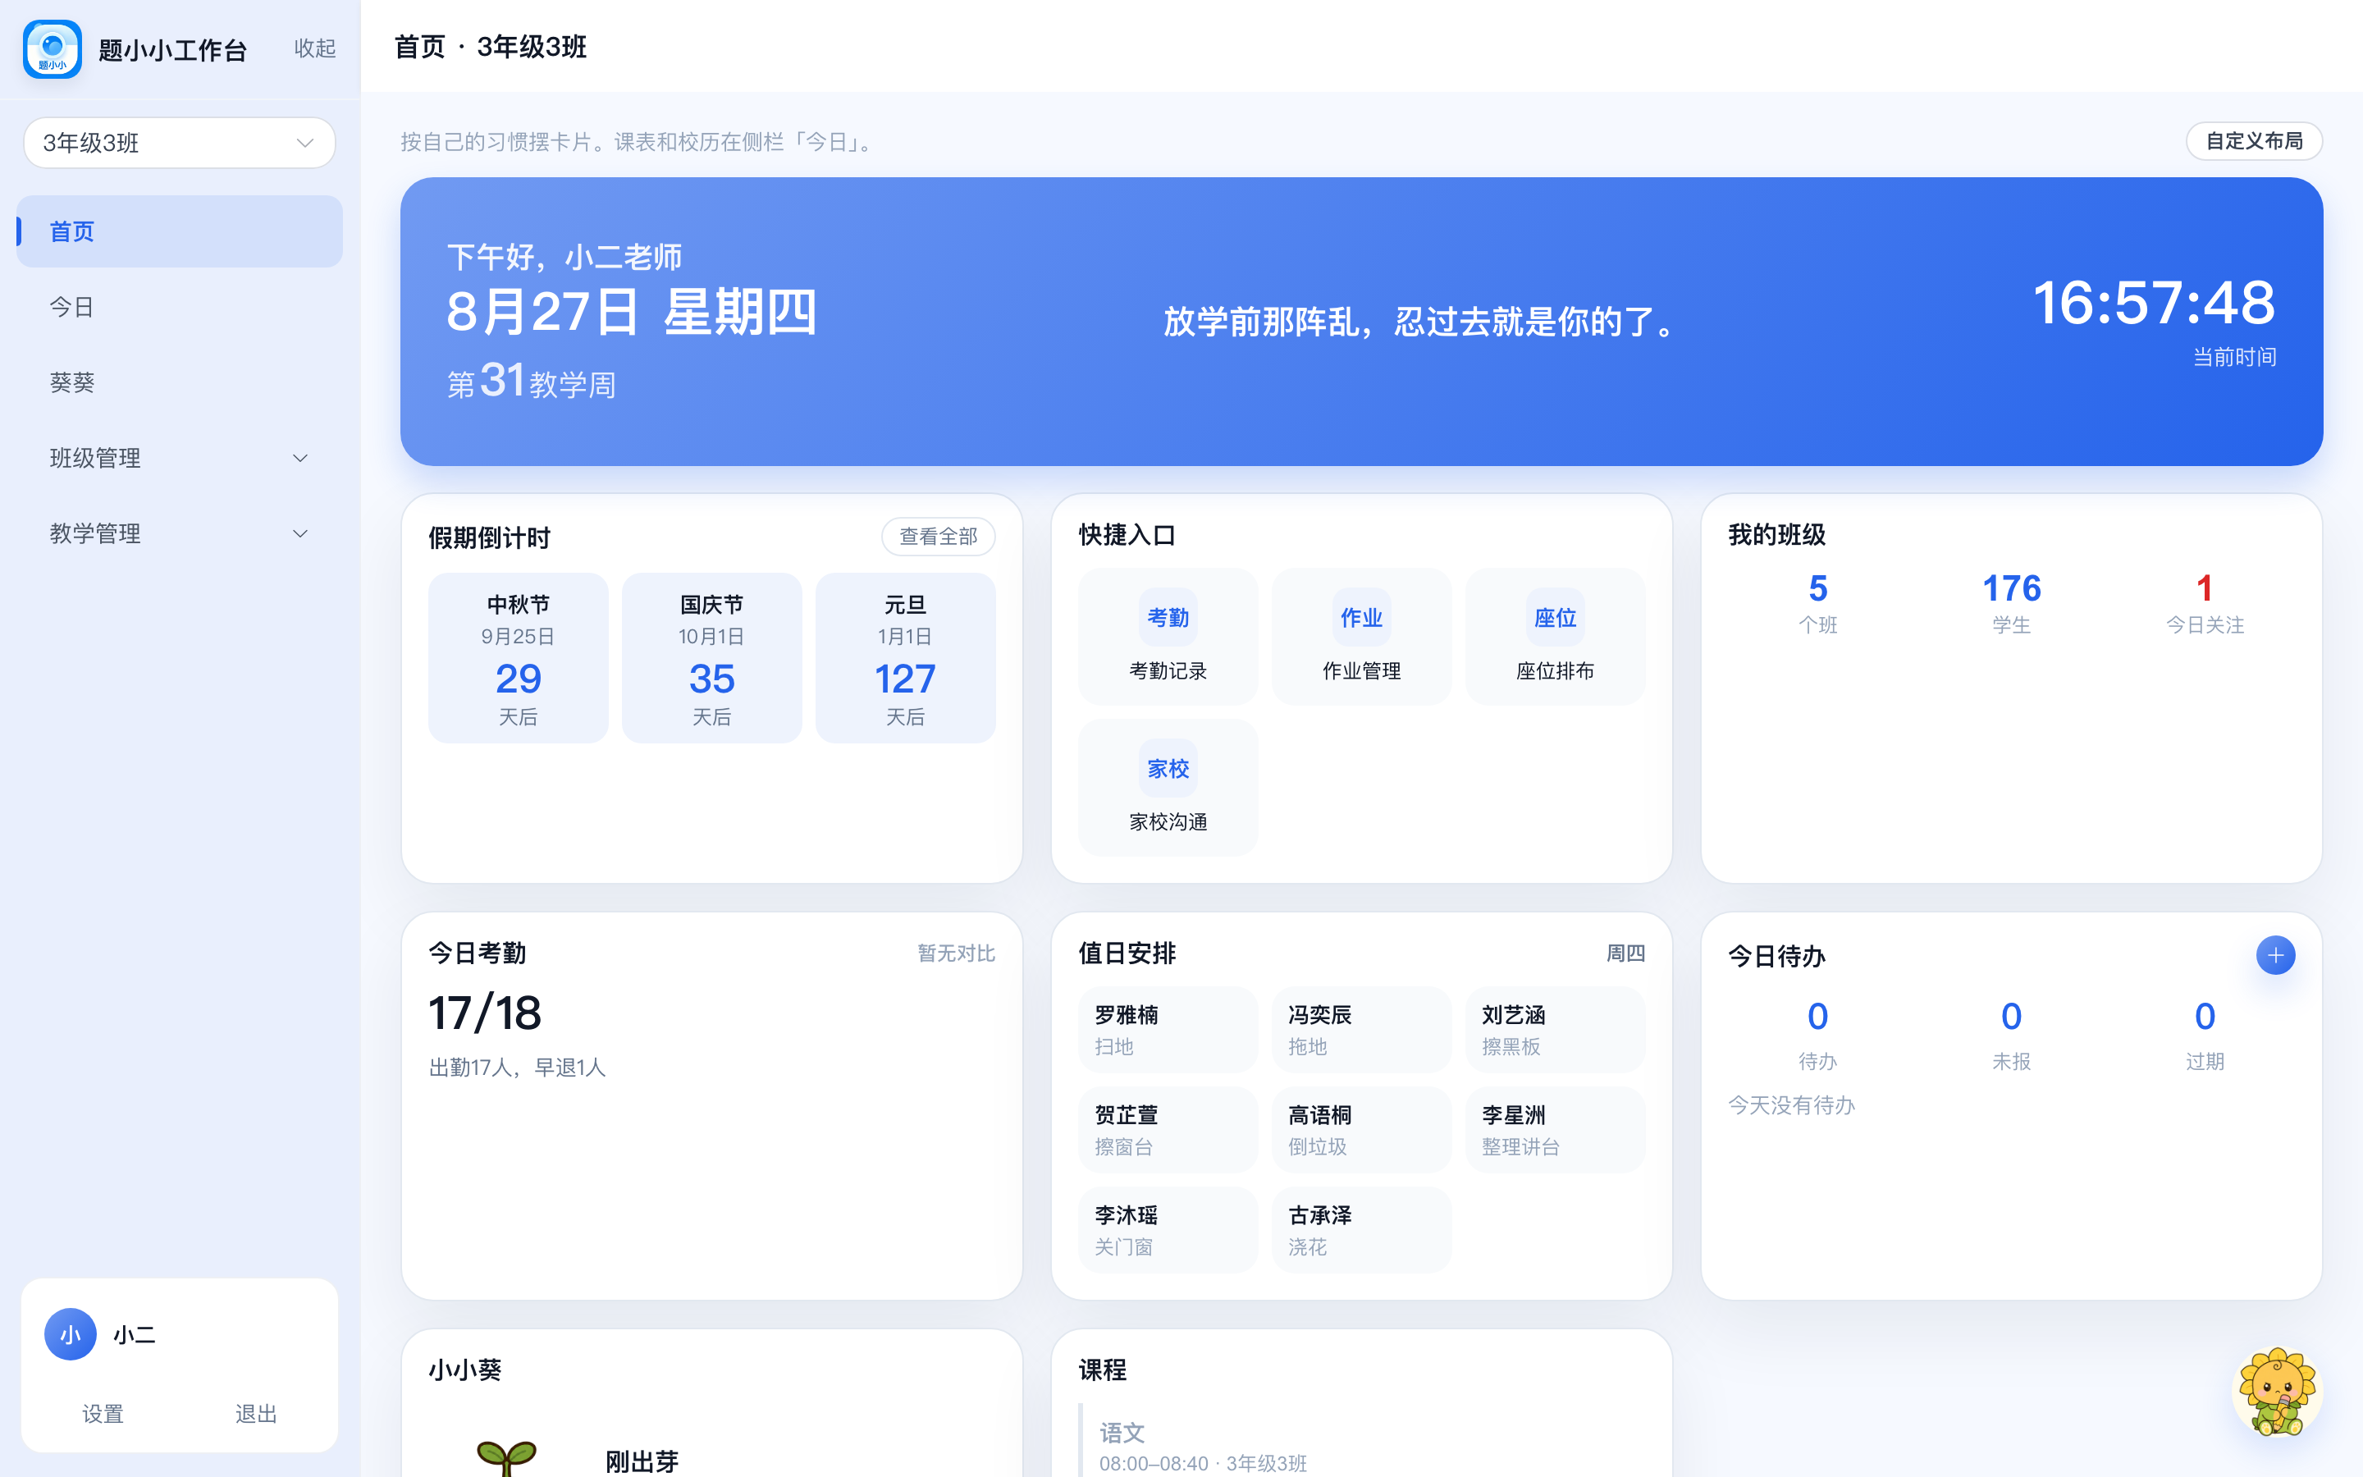2363x1477 pixels.
Task: Select the 元旦 countdown card
Action: click(x=904, y=658)
